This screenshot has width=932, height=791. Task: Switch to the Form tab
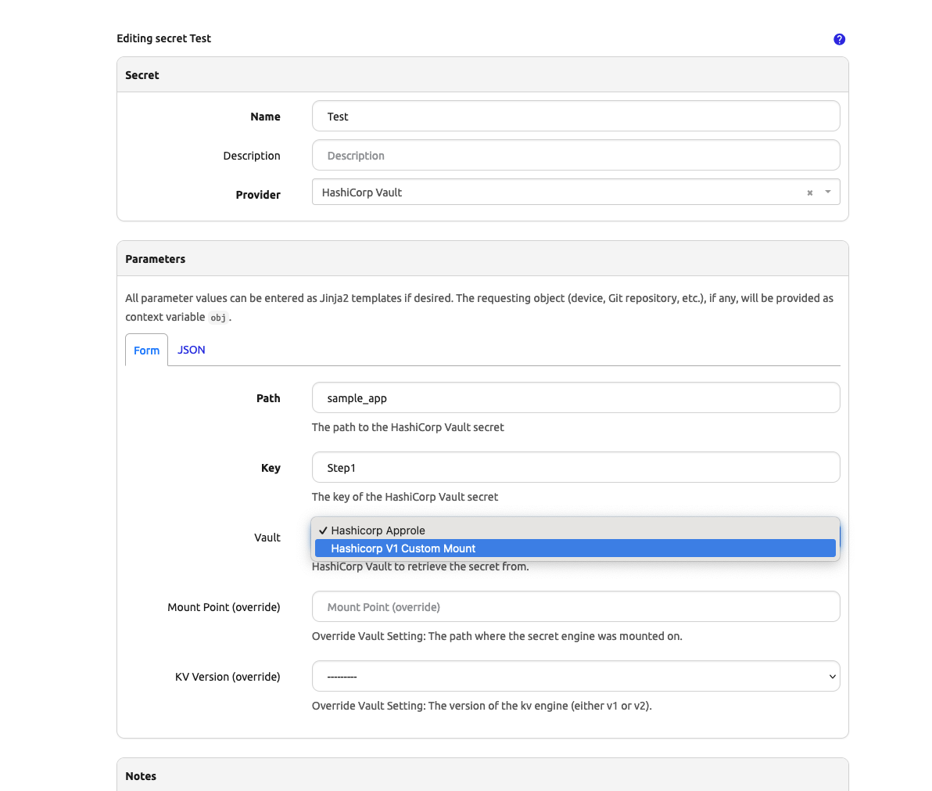coord(146,351)
